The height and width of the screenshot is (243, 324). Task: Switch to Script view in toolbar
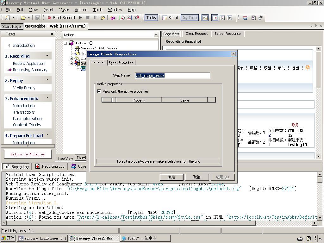170,18
